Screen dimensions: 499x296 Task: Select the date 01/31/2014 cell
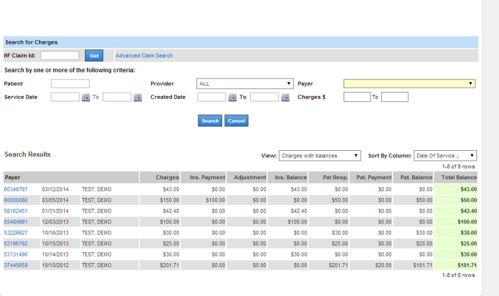60,211
